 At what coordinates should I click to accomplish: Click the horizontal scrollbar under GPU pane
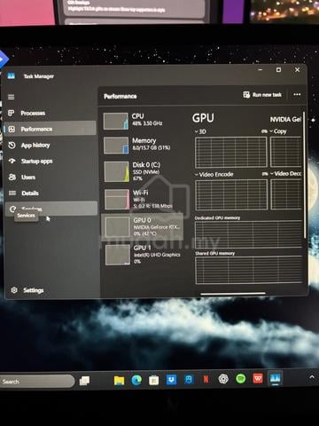pos(233,294)
